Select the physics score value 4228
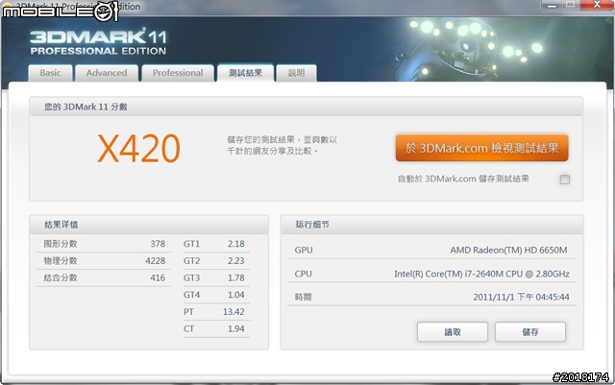 155,261
